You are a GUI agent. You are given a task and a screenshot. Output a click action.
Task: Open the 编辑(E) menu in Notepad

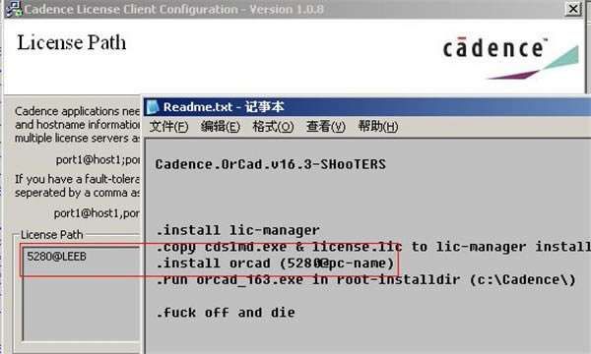point(221,127)
